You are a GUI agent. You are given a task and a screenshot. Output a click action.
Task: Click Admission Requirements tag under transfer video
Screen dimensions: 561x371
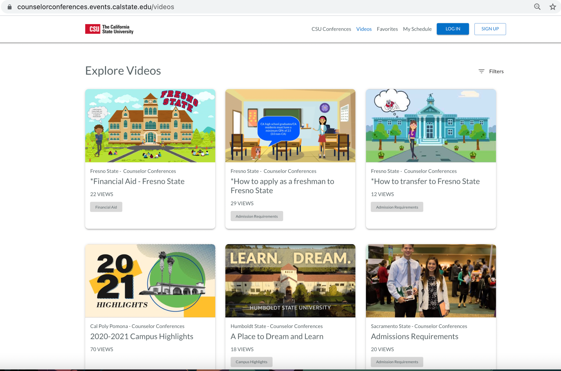tap(397, 207)
